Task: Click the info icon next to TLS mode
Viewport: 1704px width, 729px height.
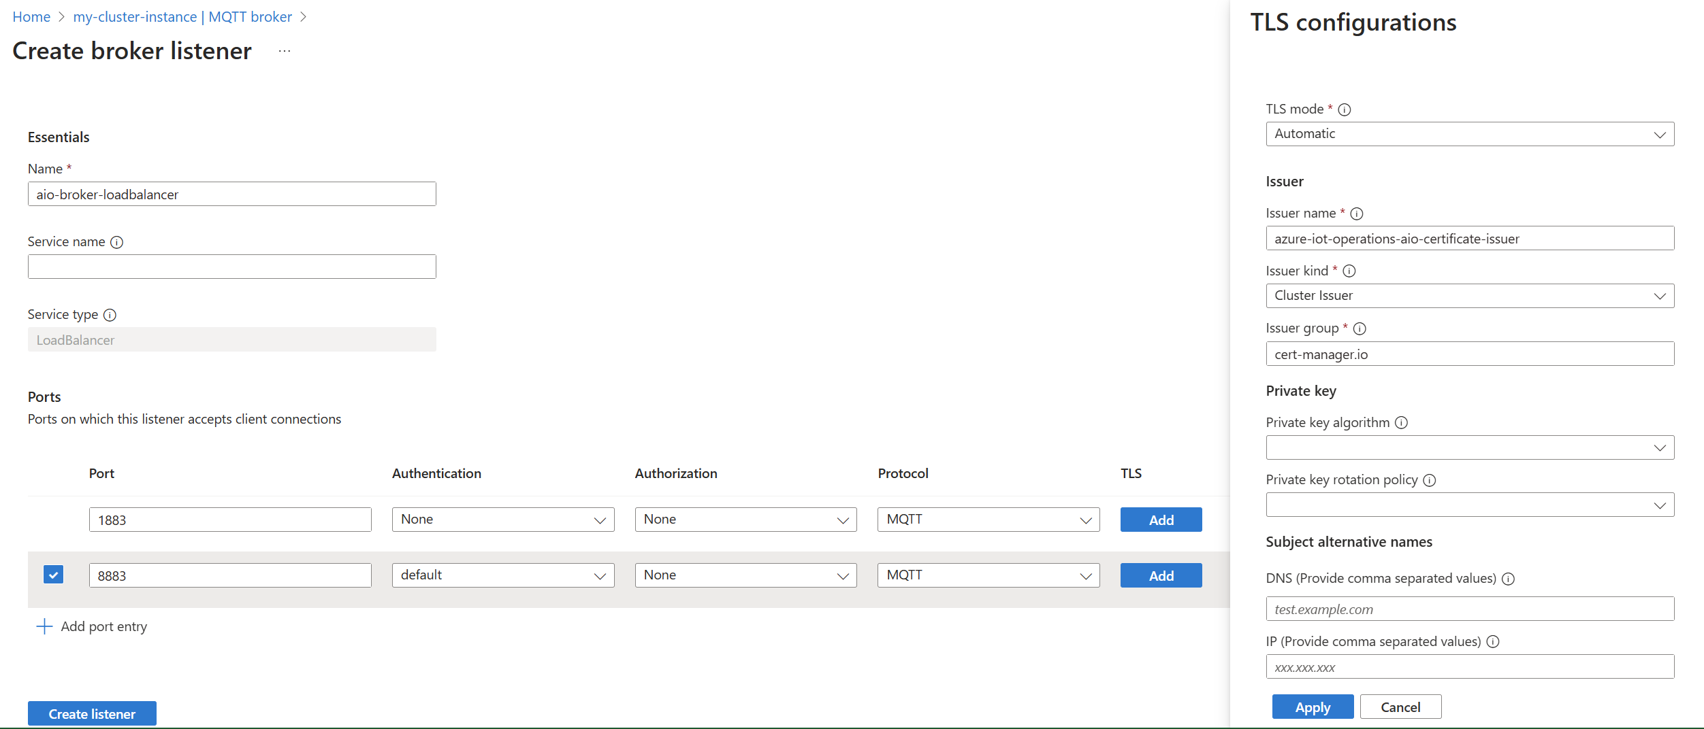Action: tap(1346, 109)
